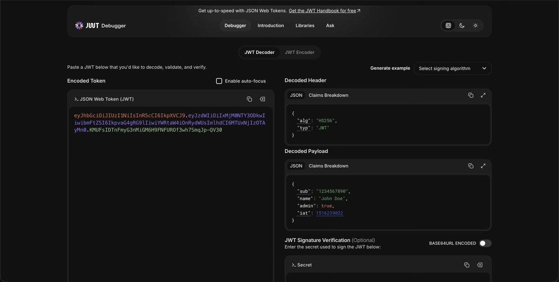Click the JWT Debugger logo
The image size is (559, 282).
click(100, 26)
